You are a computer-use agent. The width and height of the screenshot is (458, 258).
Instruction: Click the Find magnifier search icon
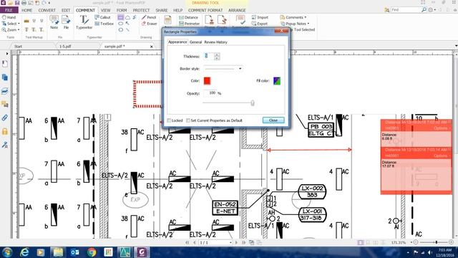click(x=424, y=10)
